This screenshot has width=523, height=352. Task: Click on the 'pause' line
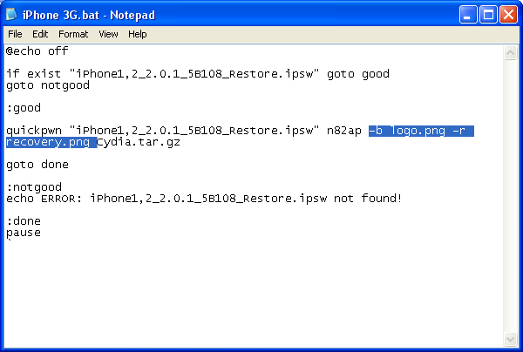point(24,233)
